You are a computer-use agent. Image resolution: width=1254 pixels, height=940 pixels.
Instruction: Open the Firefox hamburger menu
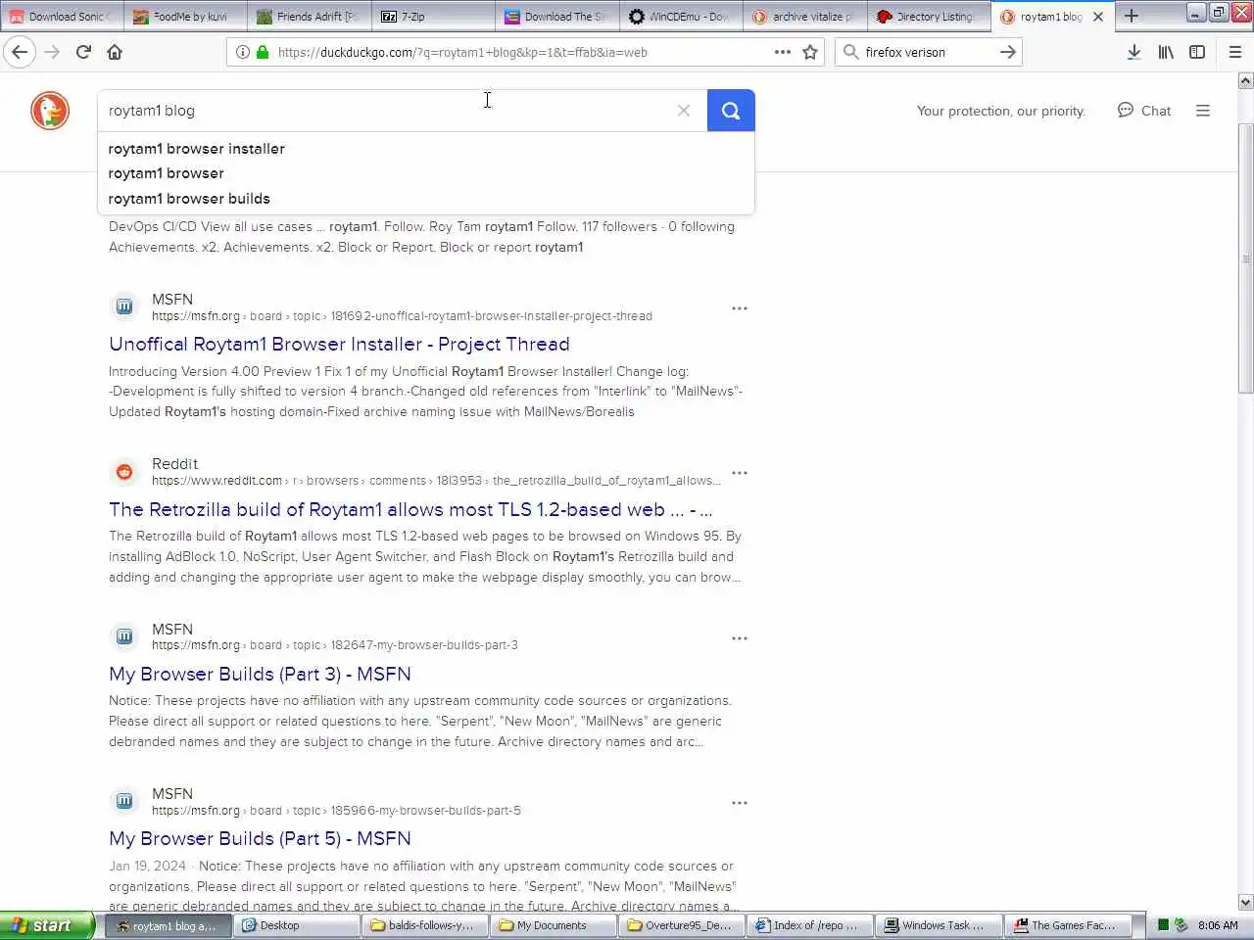pyautogui.click(x=1235, y=52)
